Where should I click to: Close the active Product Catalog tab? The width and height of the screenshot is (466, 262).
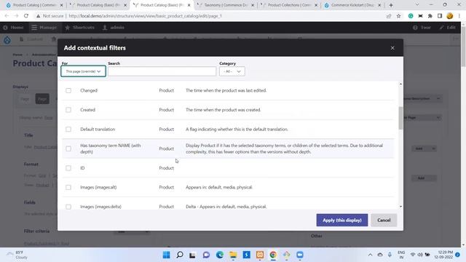click(x=189, y=5)
